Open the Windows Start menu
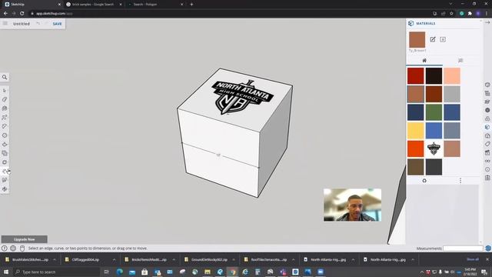Viewport: 492px width, 277px height. [6, 272]
